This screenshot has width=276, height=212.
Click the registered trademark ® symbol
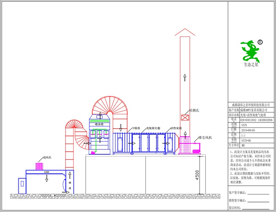click(x=260, y=42)
